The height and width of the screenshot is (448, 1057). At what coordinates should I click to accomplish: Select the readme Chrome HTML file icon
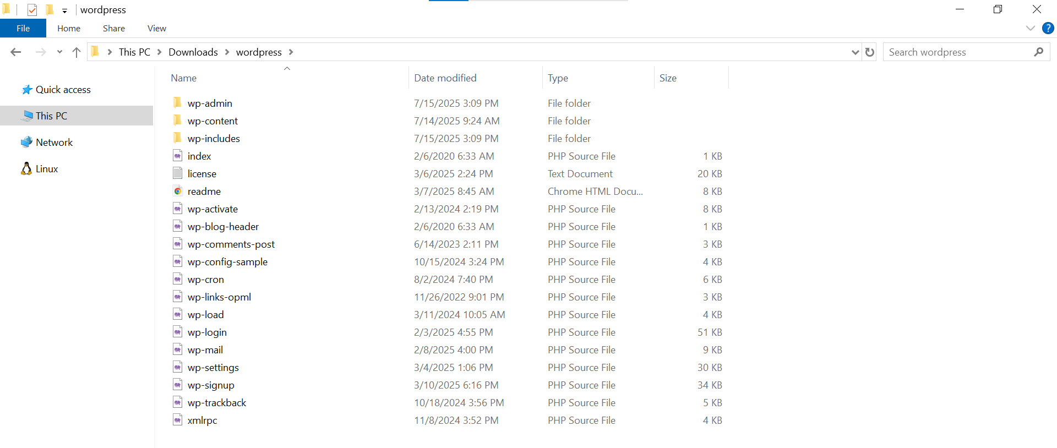coord(177,191)
